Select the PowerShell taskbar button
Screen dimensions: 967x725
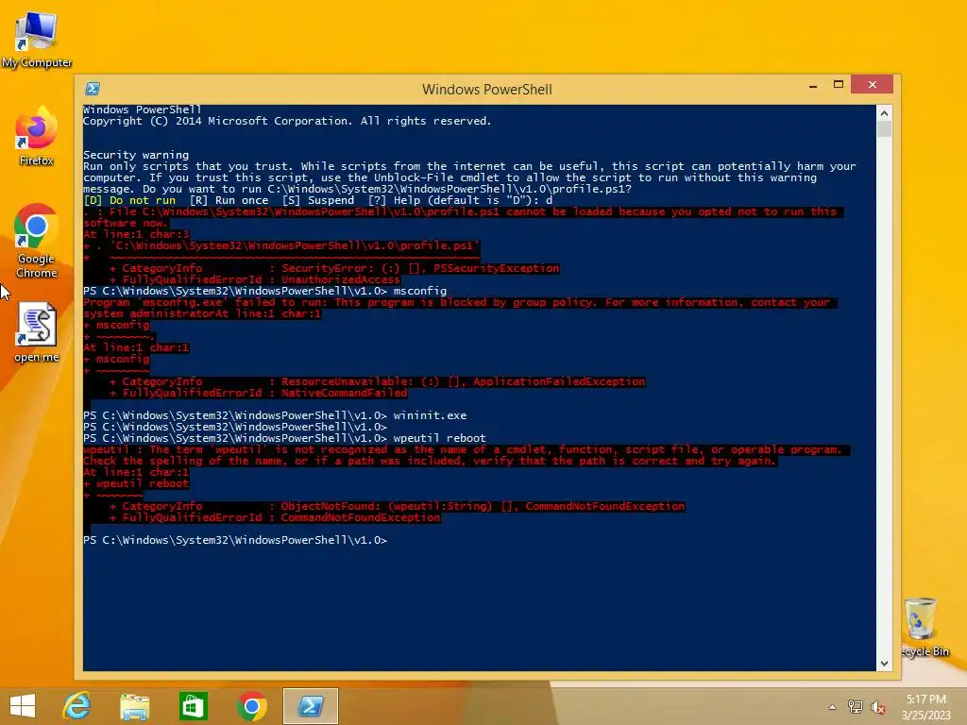coord(311,706)
